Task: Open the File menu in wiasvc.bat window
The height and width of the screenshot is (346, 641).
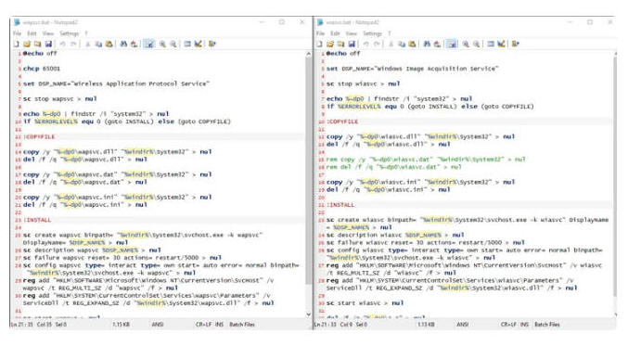Action: 321,33
